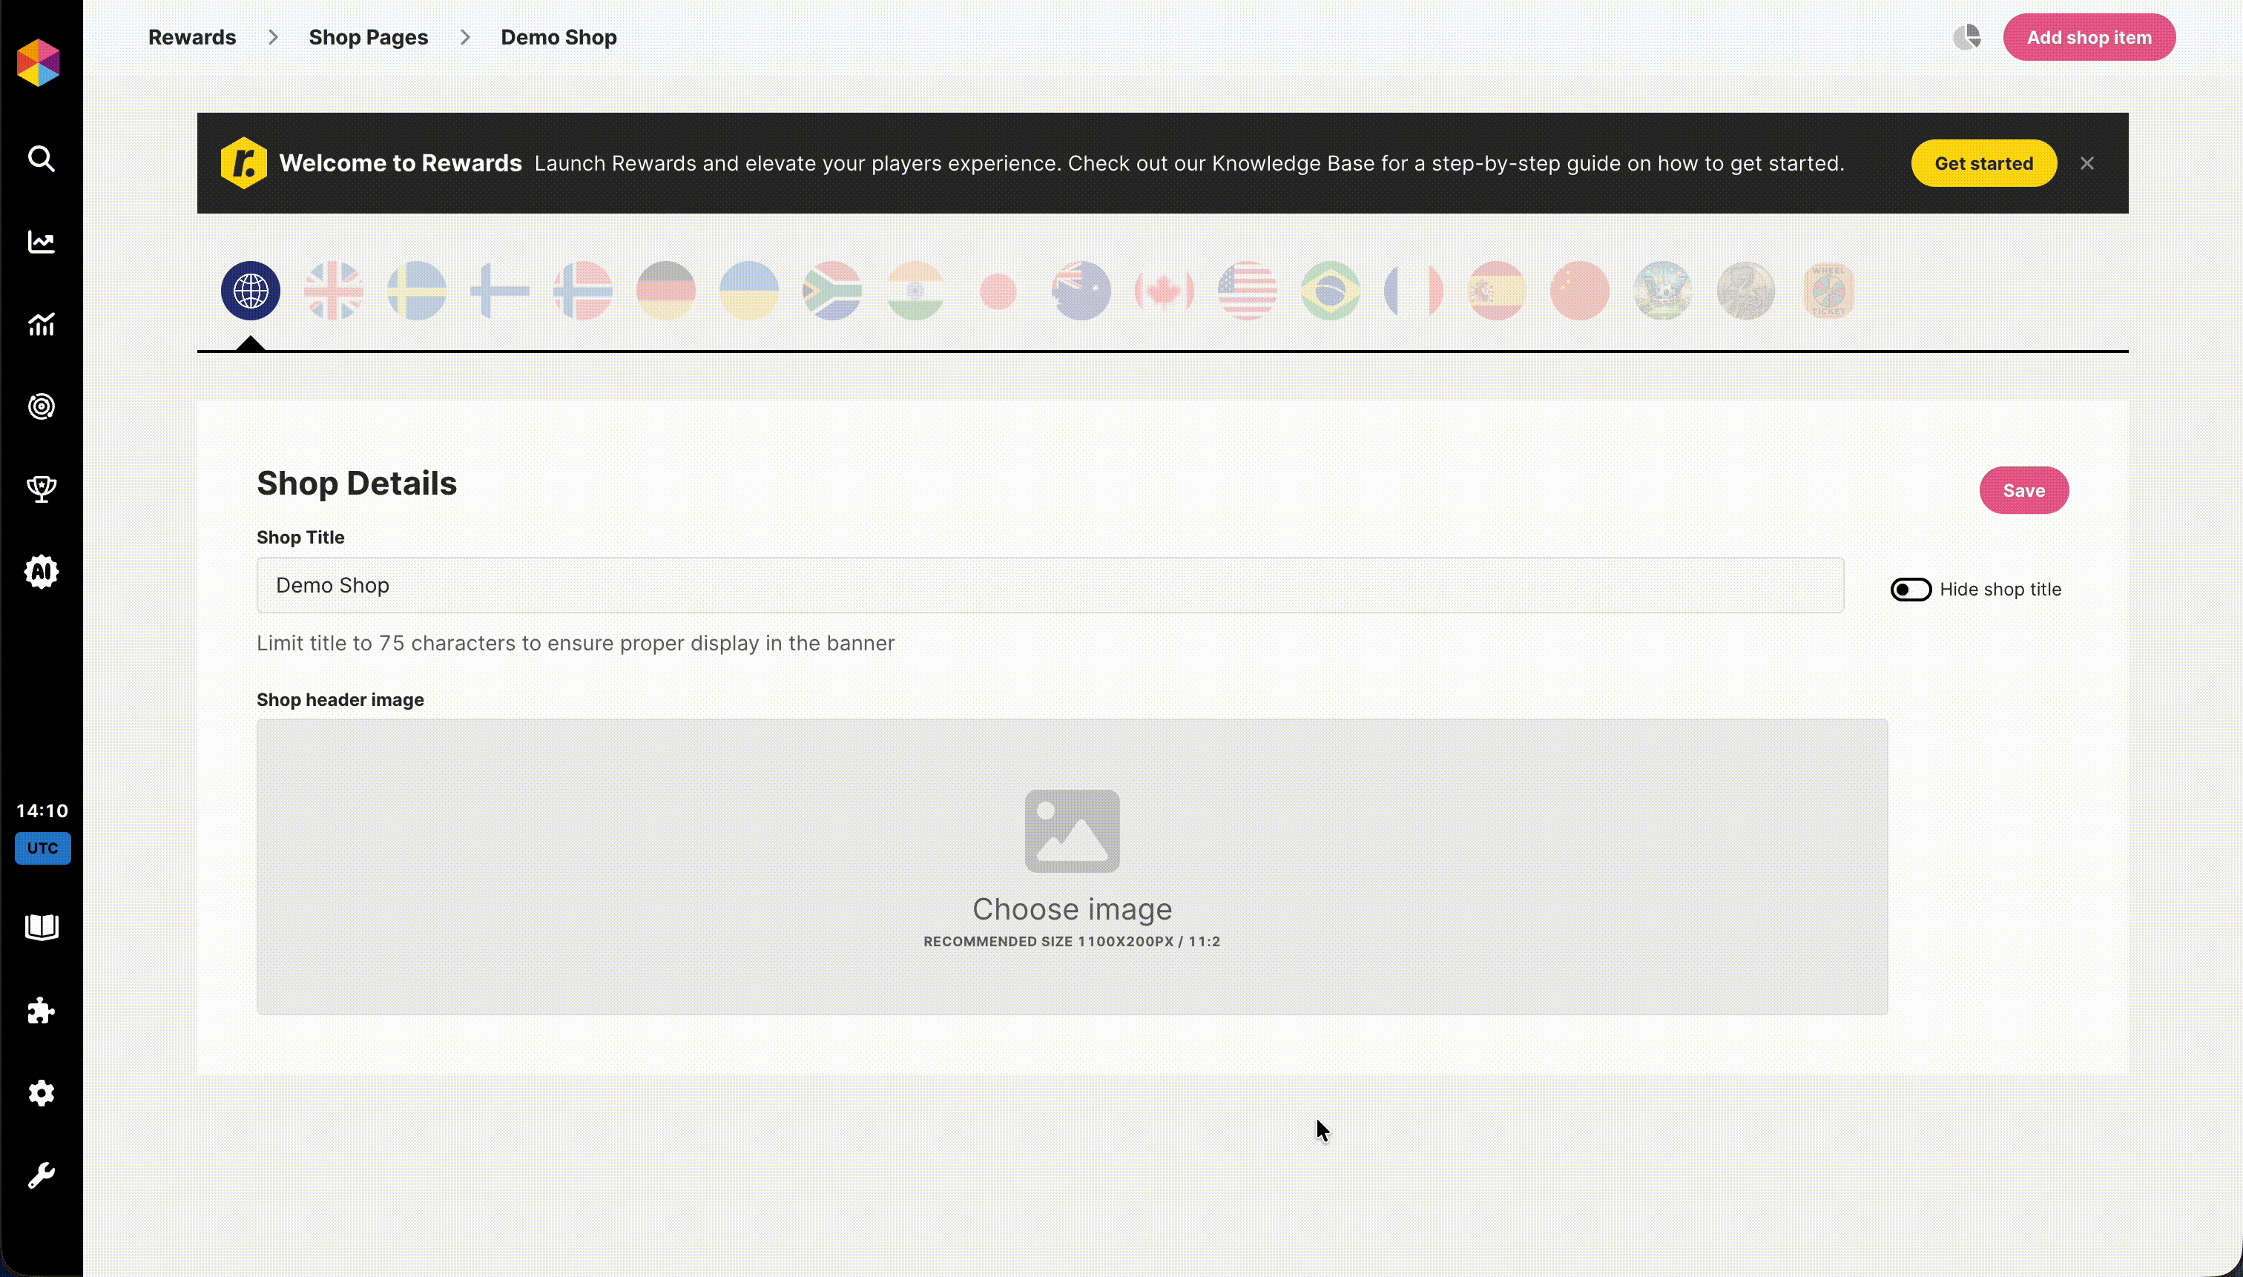Viewport: 2243px width, 1277px height.
Task: Open the search icon in sidebar
Action: (x=42, y=159)
